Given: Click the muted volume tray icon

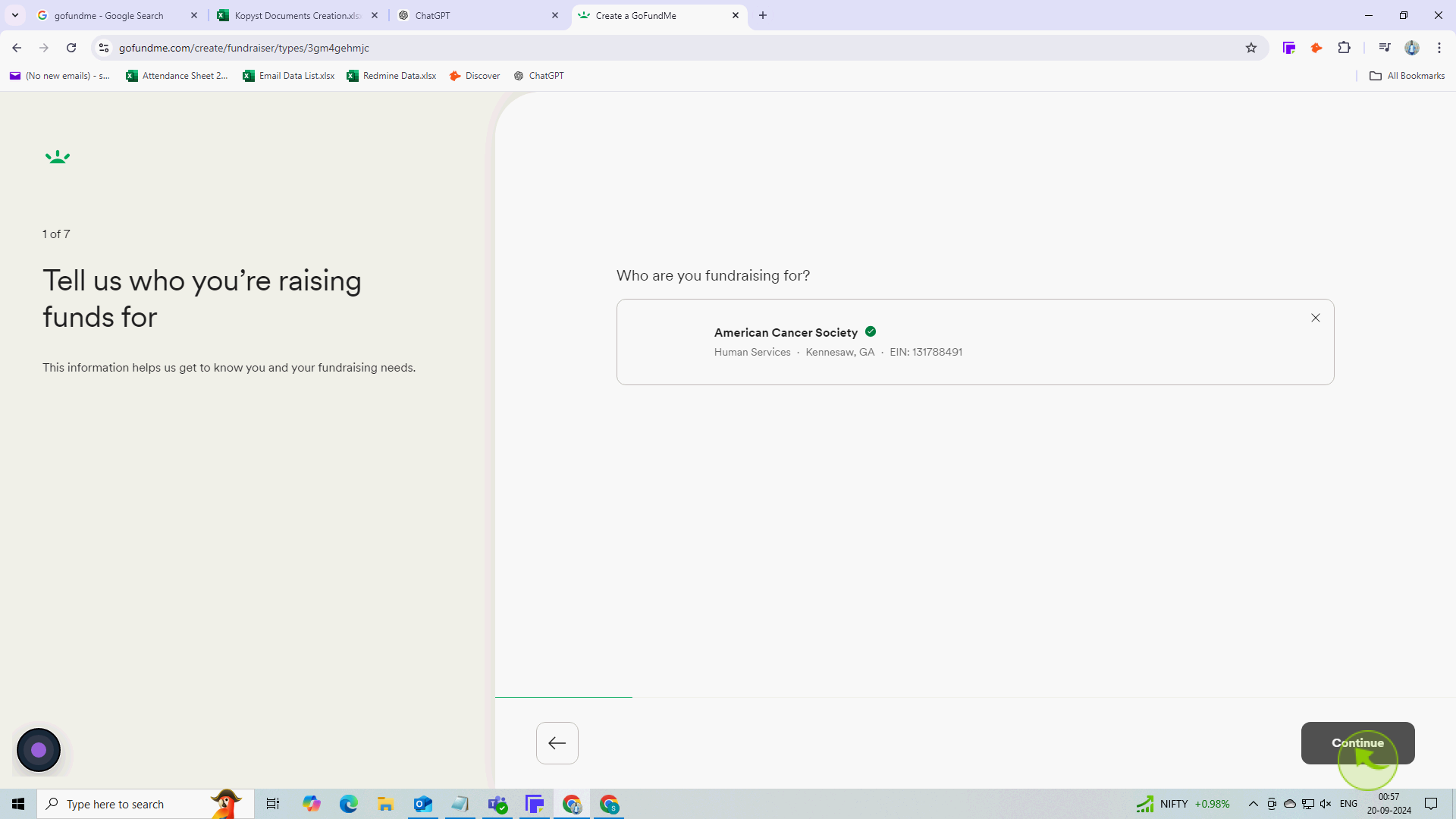Looking at the screenshot, I should 1326,804.
